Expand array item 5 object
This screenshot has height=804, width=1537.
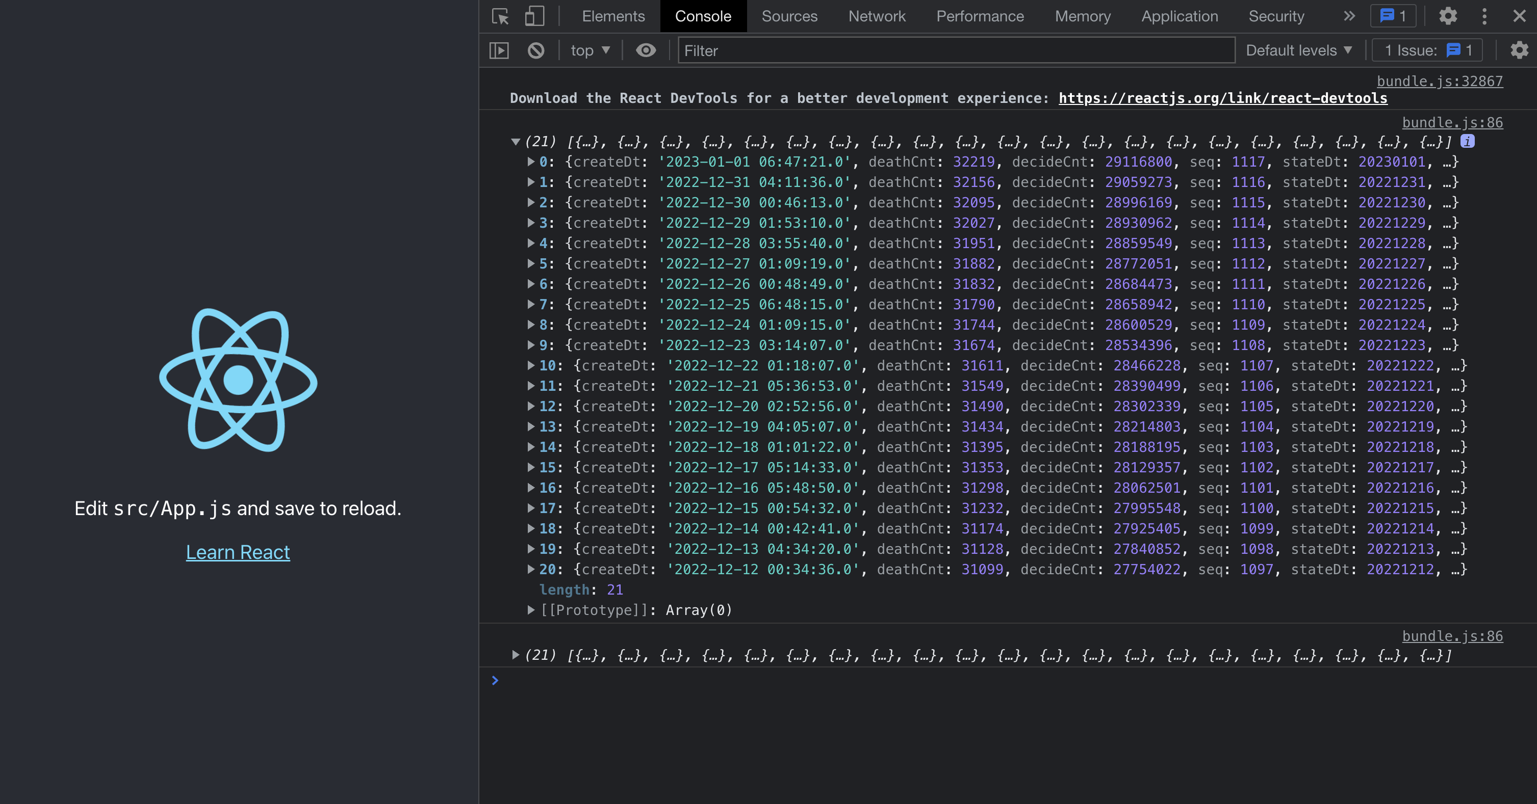tap(530, 263)
